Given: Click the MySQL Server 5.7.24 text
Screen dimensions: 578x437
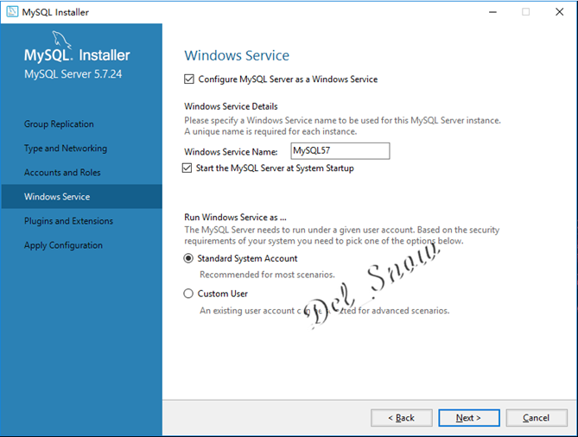Looking at the screenshot, I should pos(73,74).
